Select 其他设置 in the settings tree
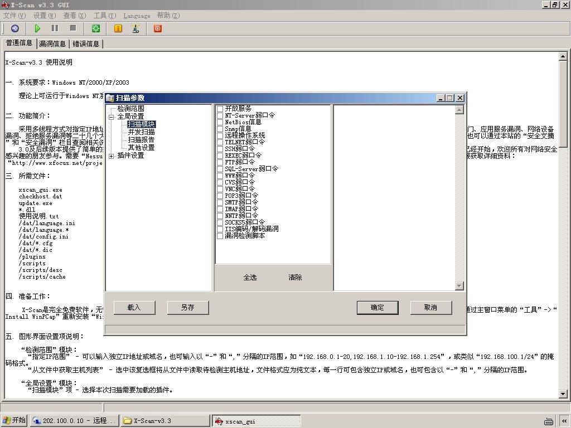The height and width of the screenshot is (428, 571). [141, 148]
